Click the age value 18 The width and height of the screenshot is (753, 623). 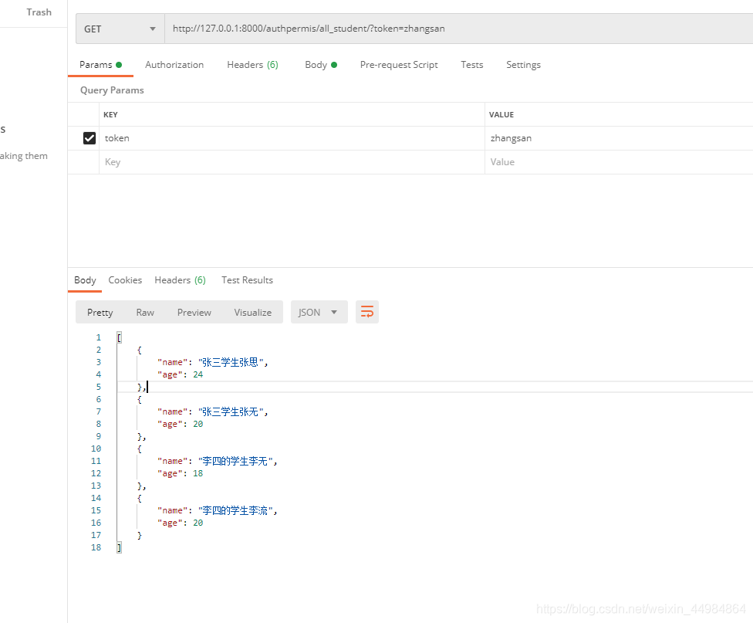[x=198, y=473]
